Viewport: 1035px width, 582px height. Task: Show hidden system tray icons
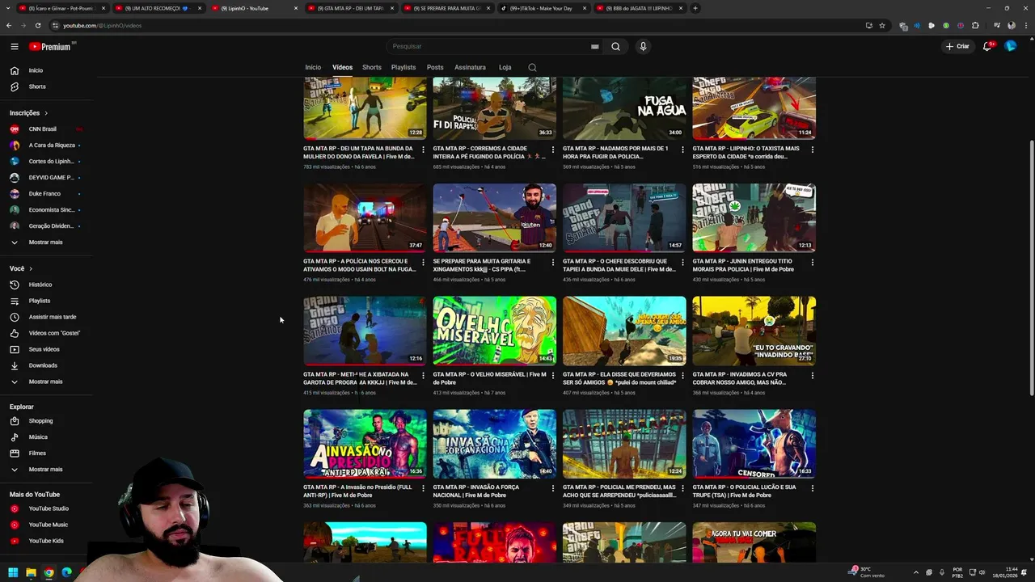915,572
